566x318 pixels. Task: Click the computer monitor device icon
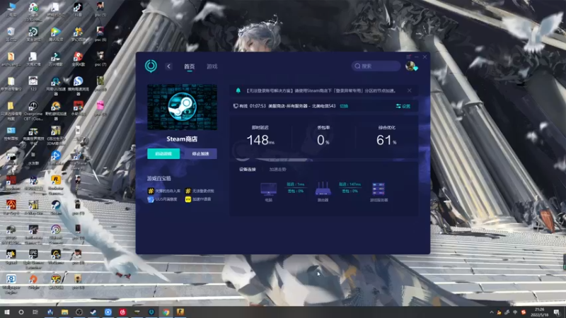pyautogui.click(x=269, y=189)
